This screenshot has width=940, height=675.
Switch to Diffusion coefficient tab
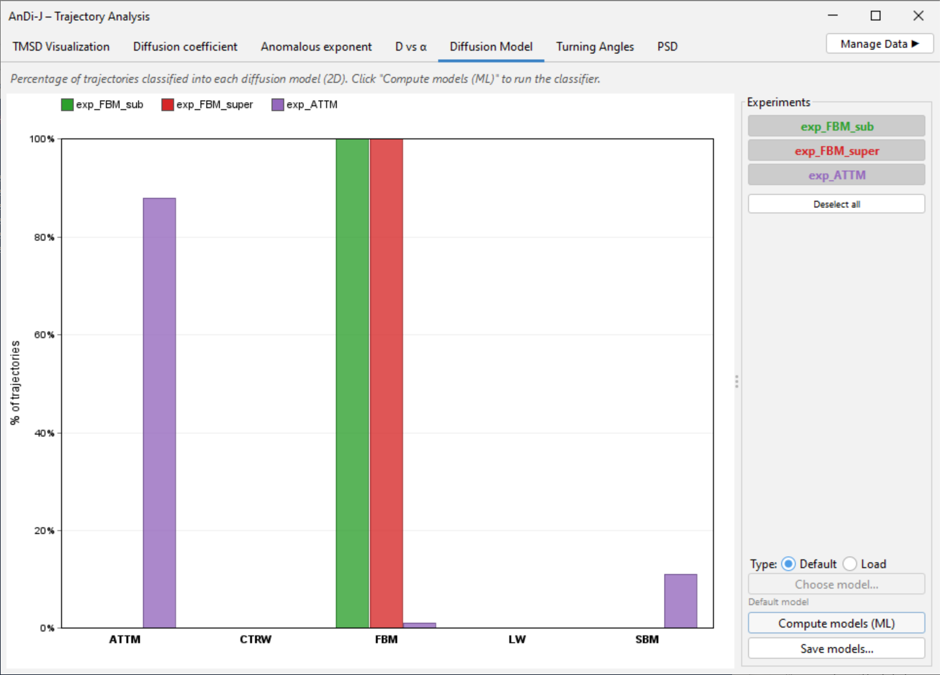tap(185, 47)
